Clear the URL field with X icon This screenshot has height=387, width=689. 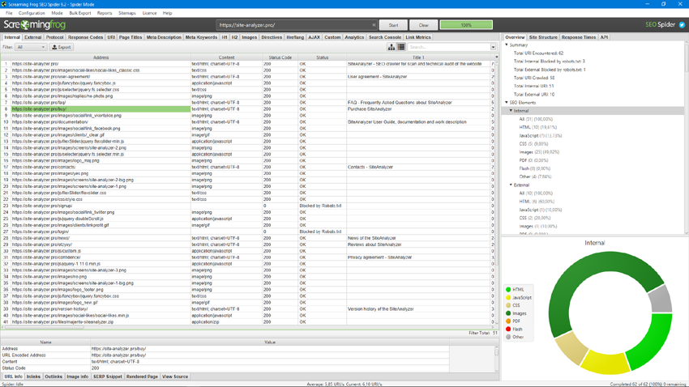(374, 25)
